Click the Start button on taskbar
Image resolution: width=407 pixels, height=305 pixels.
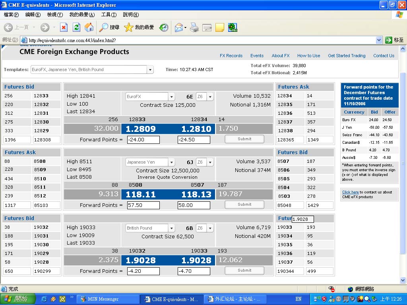click(x=17, y=299)
